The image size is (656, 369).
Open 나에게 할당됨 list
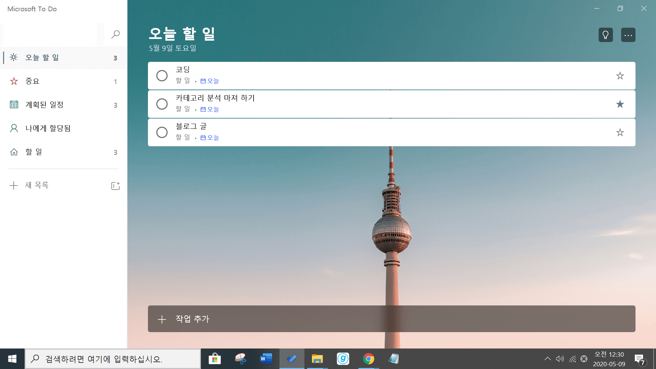click(x=48, y=128)
